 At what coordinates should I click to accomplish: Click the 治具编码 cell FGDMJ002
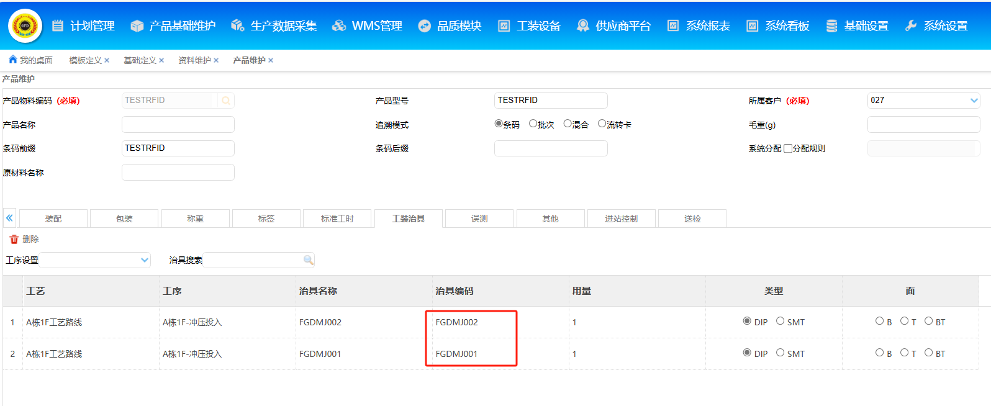(x=457, y=322)
